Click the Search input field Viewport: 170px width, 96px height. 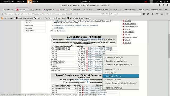pos(125,14)
